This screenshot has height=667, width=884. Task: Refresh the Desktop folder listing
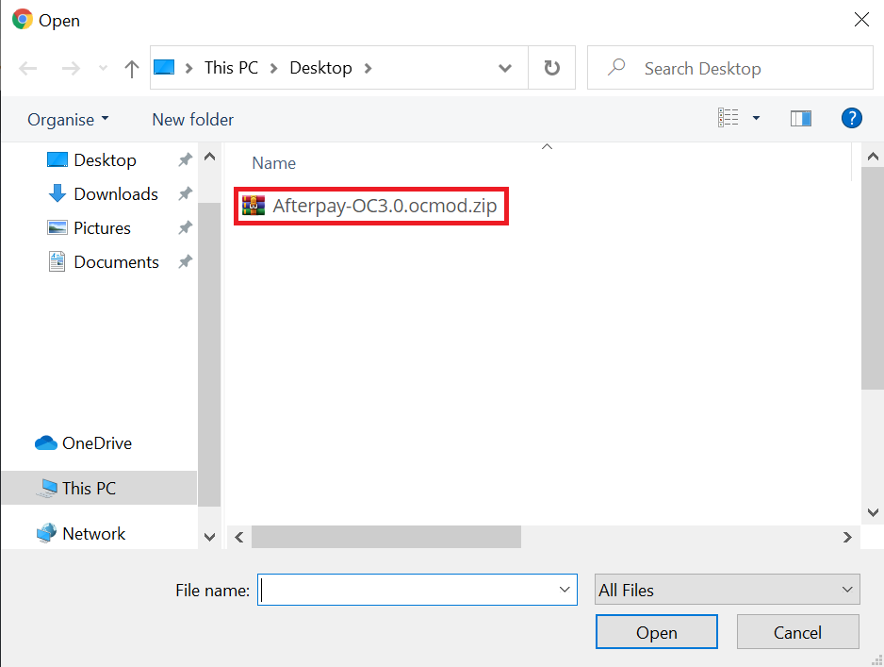[552, 68]
